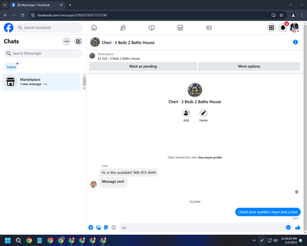
Task: Open the Marketplace icon in top navigation
Action: pyautogui.click(x=180, y=28)
